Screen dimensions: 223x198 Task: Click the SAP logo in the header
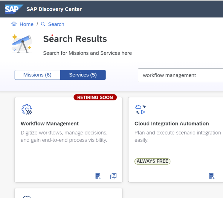point(14,9)
